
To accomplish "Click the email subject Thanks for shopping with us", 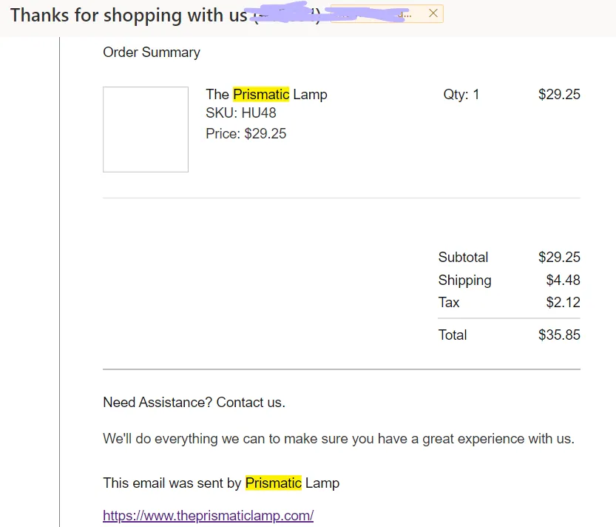I will coord(129,16).
